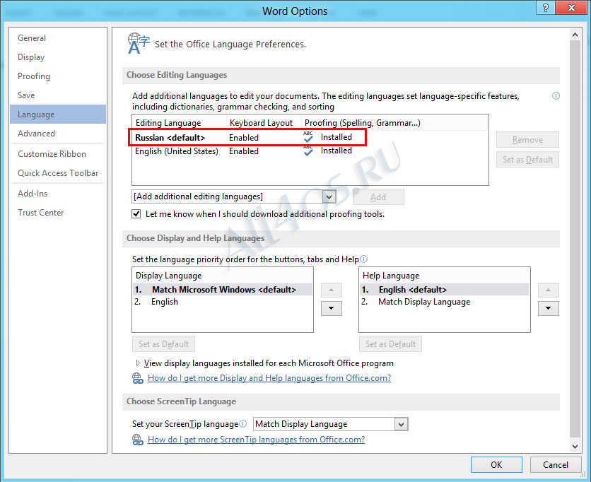Click the Keyboard Layout column header
This screenshot has width=591, height=482.
[264, 123]
